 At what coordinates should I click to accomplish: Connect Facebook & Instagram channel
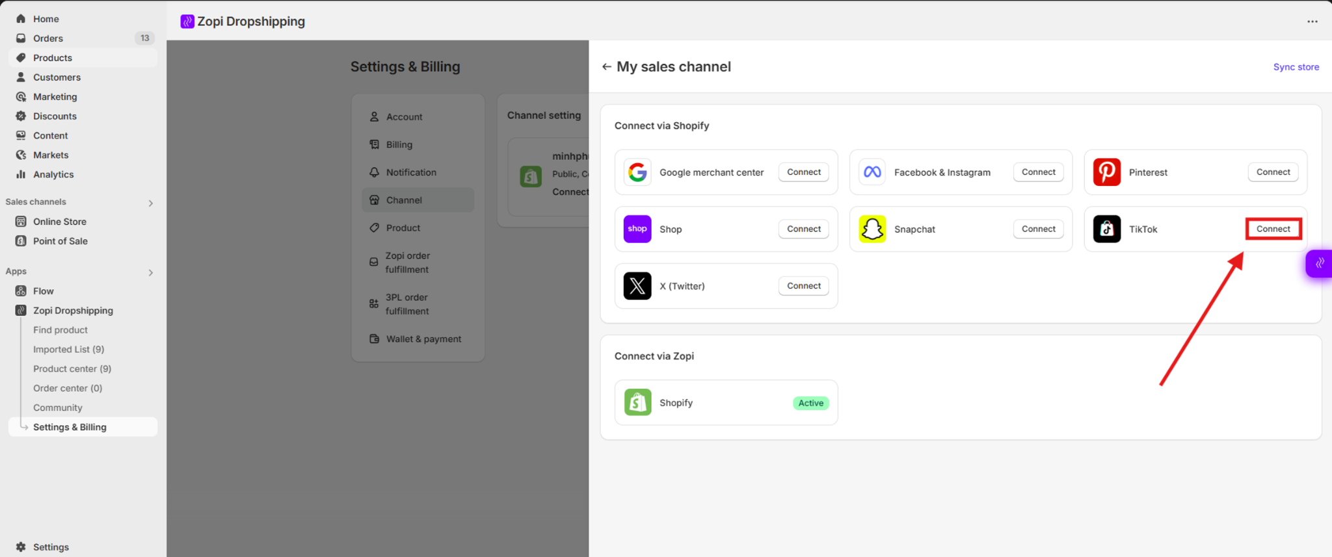1039,172
